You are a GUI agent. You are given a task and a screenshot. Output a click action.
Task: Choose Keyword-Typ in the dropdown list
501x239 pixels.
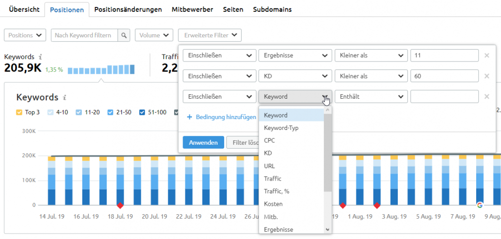click(x=291, y=128)
